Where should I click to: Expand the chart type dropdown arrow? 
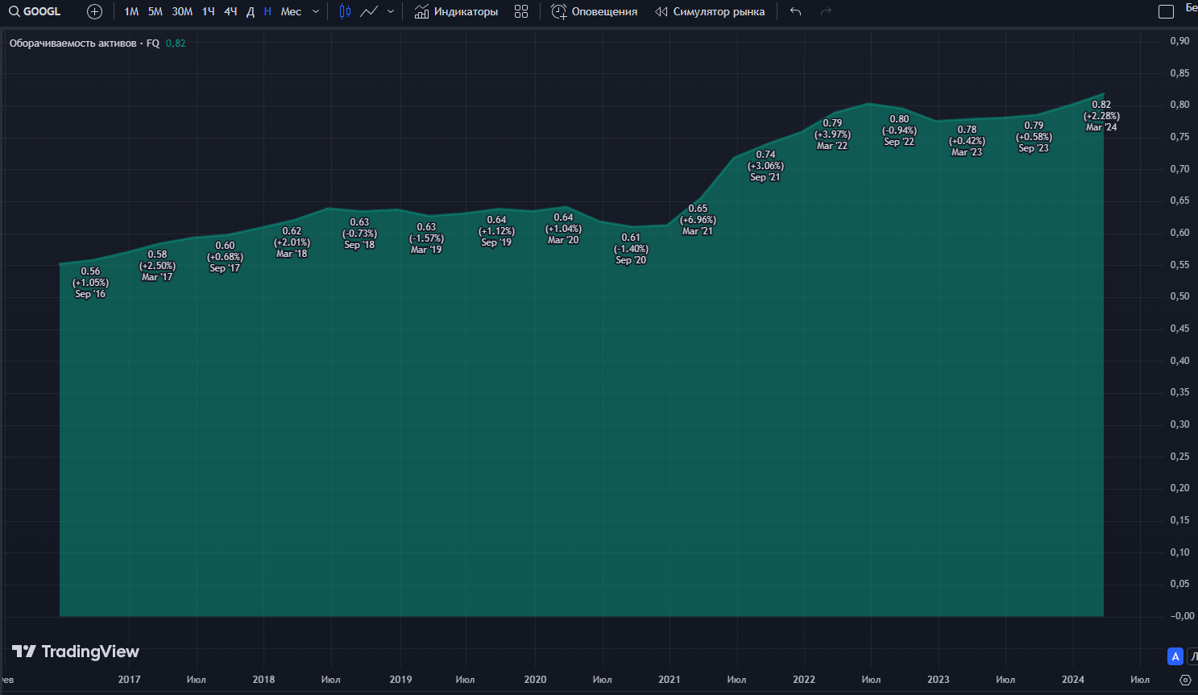point(391,11)
